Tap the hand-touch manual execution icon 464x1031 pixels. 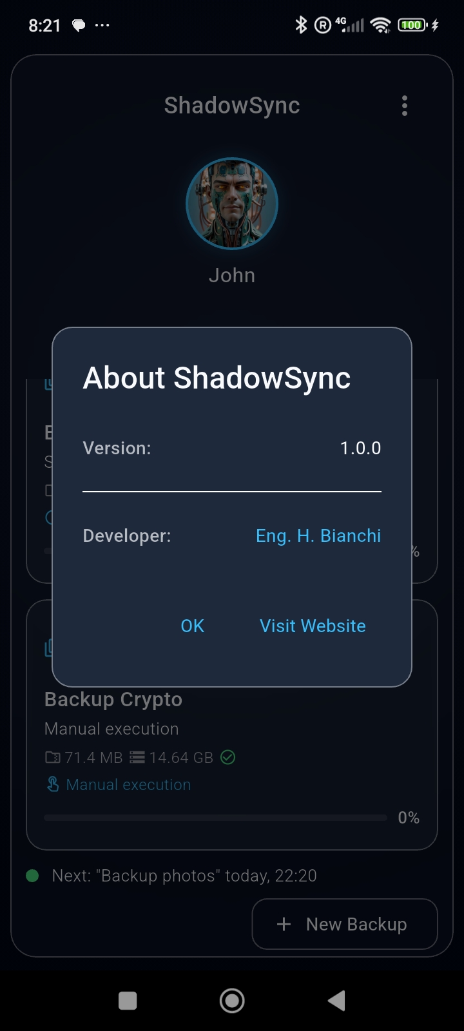[x=53, y=784]
